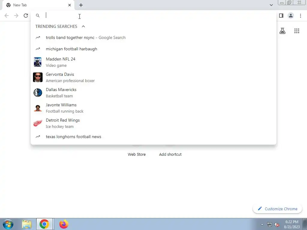Viewport: 307px width, 230px height.
Task: Choose trolls band together nsync suggestion
Action: point(153,37)
